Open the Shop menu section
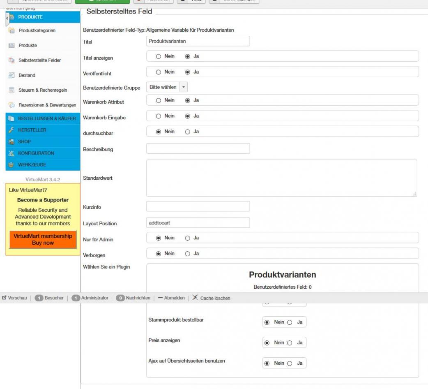The width and height of the screenshot is (428, 389). (24, 141)
